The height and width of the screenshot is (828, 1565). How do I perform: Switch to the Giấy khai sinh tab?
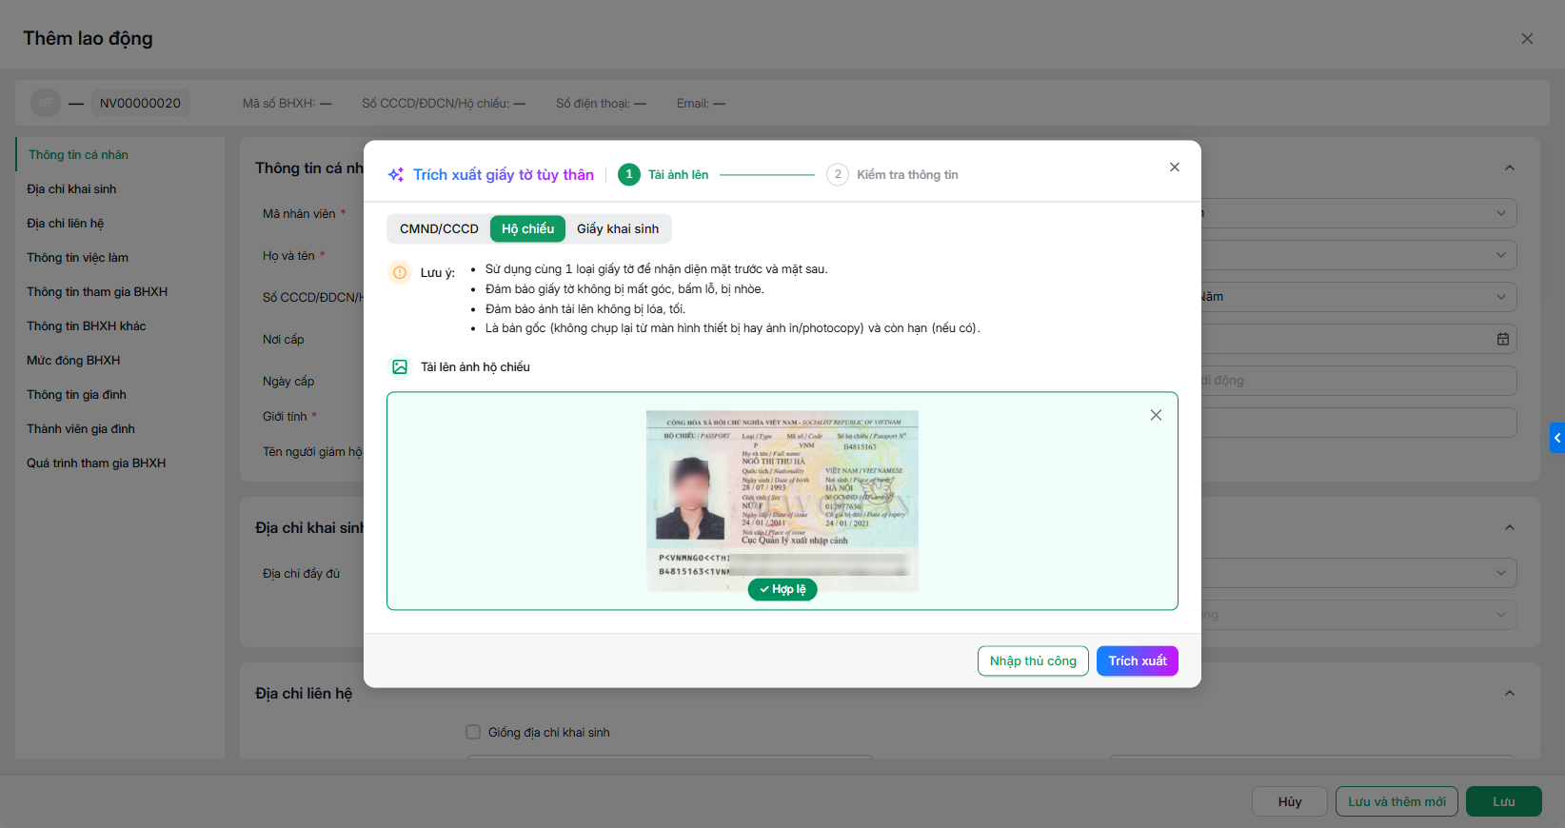618,228
